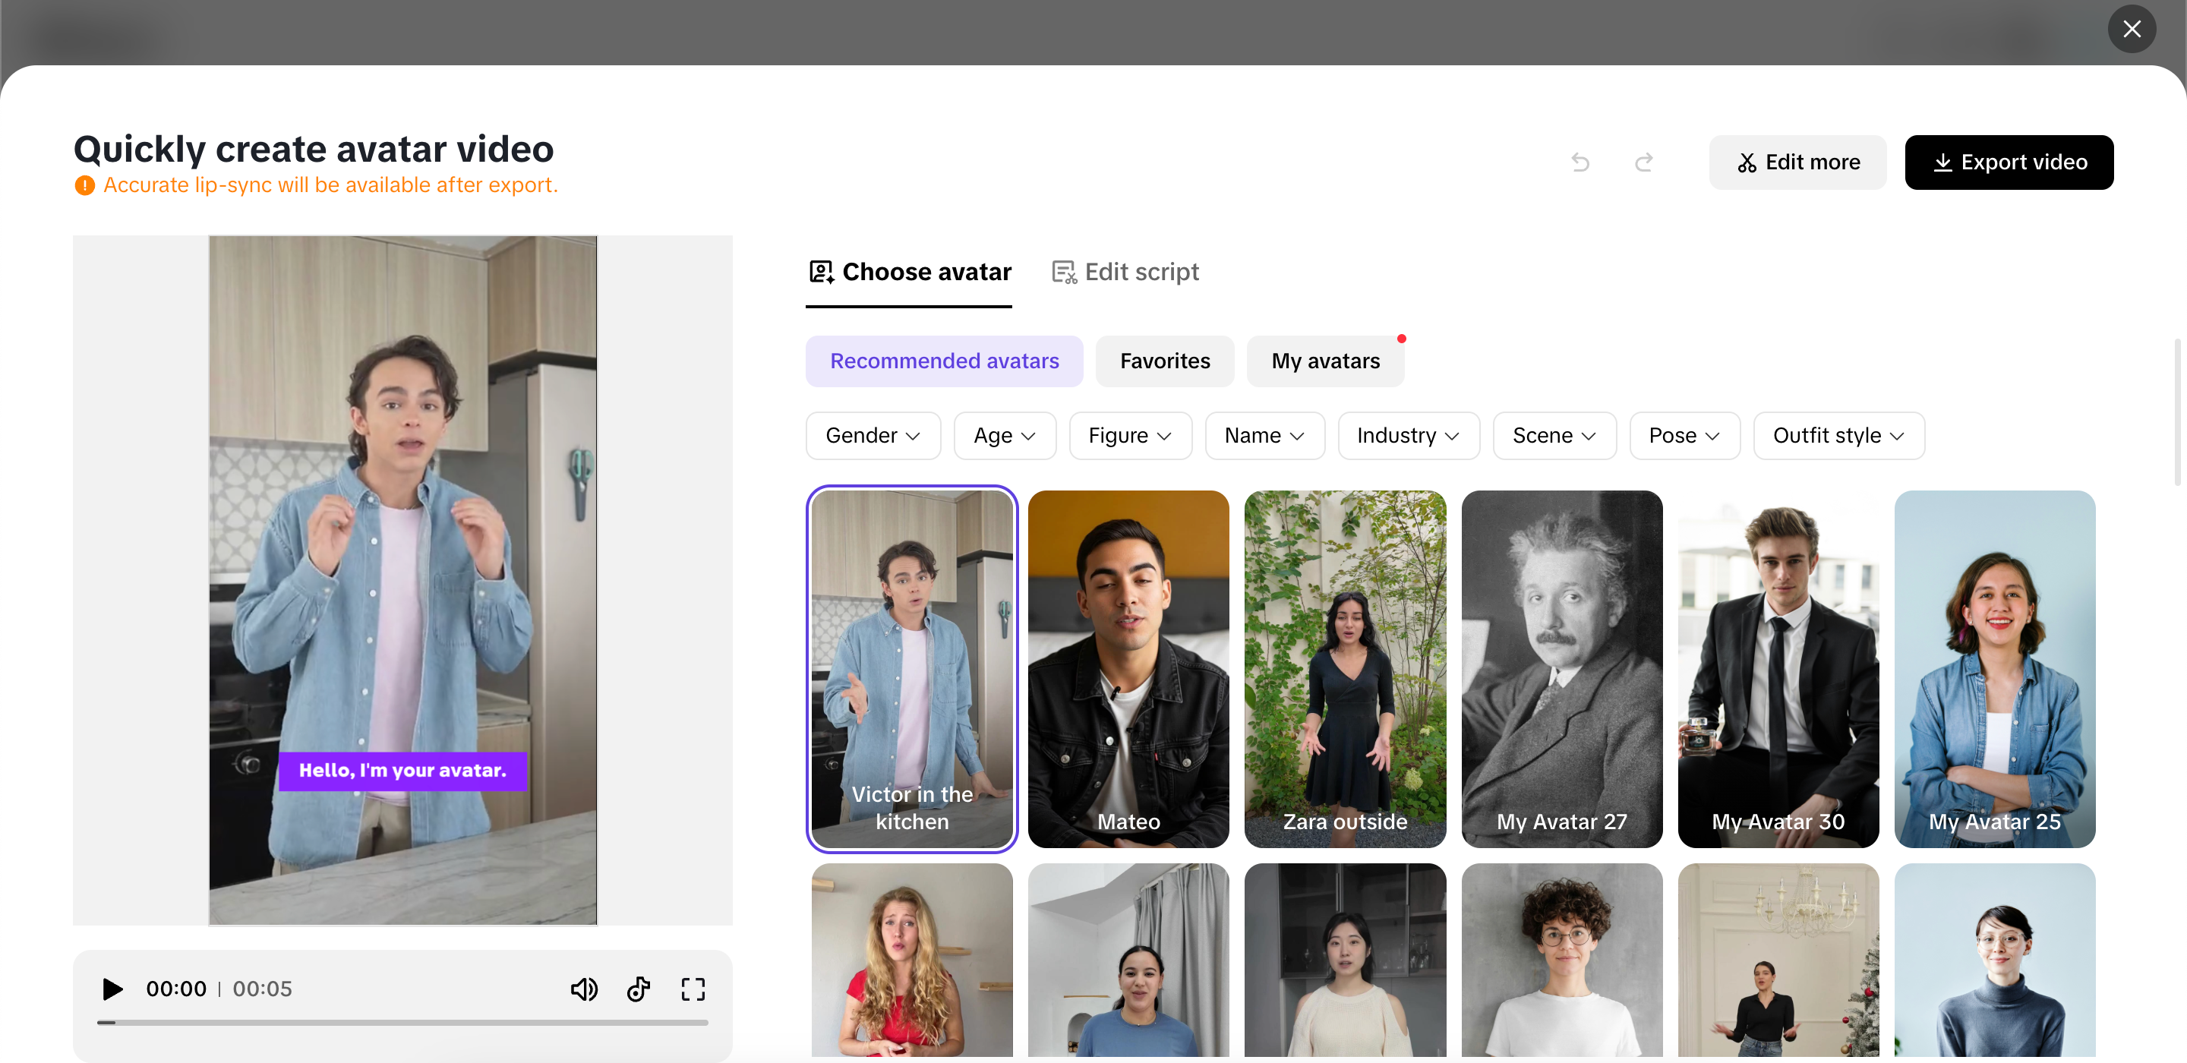This screenshot has width=2187, height=1063.
Task: Click the redo arrow icon
Action: click(x=1643, y=162)
